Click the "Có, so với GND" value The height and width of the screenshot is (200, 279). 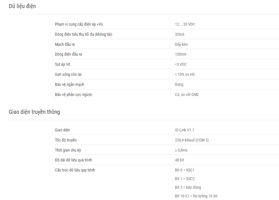[x=187, y=95]
